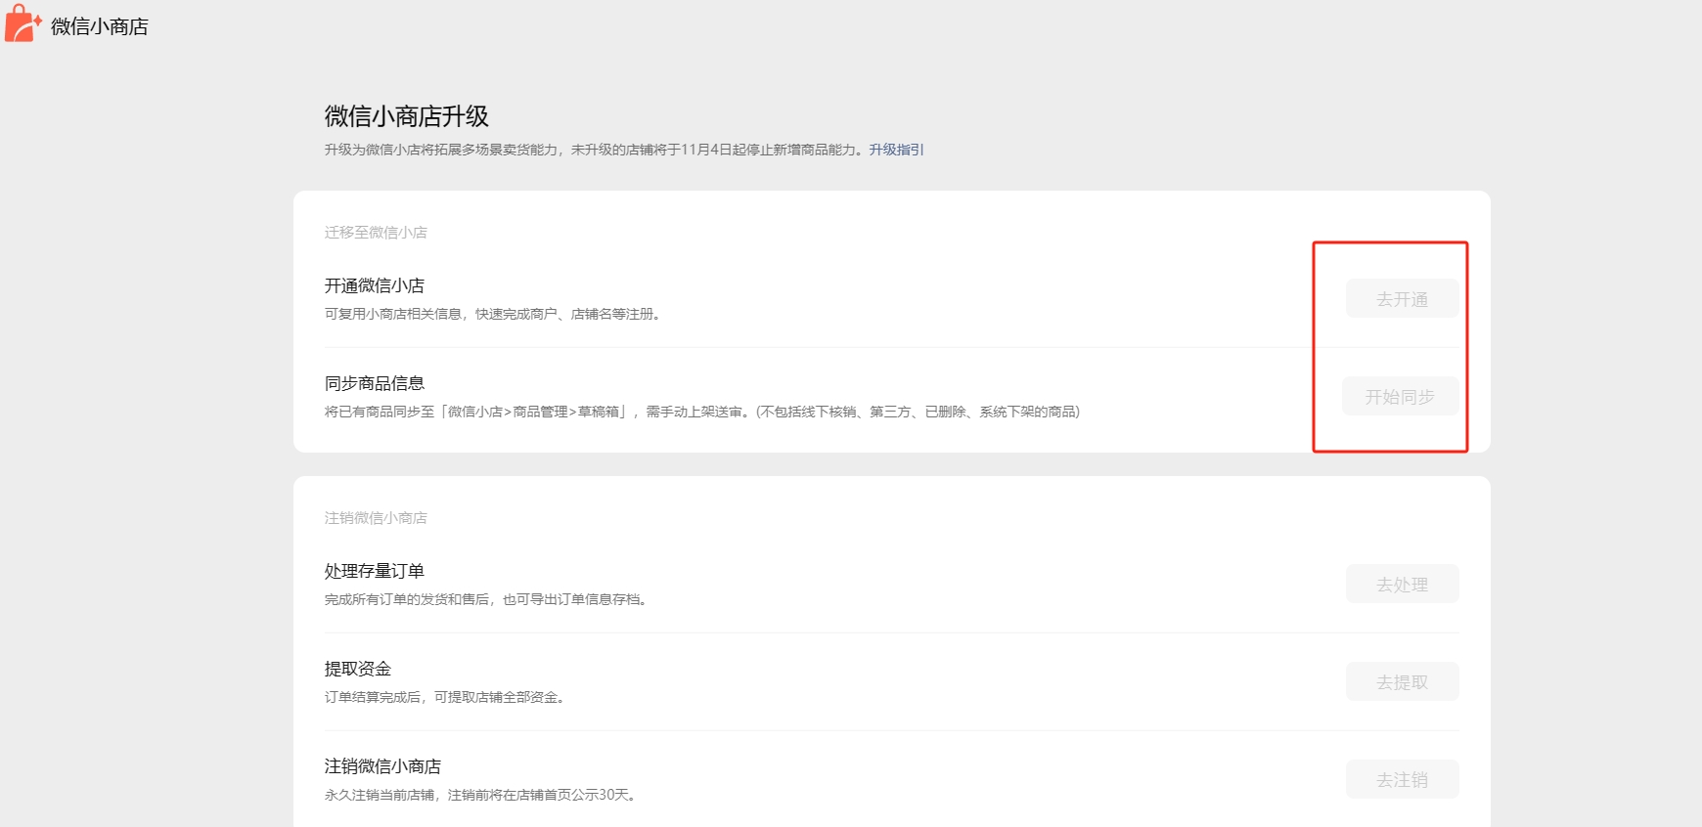
Task: Open the 升级指引 upgrade guide link
Action: [x=896, y=150]
